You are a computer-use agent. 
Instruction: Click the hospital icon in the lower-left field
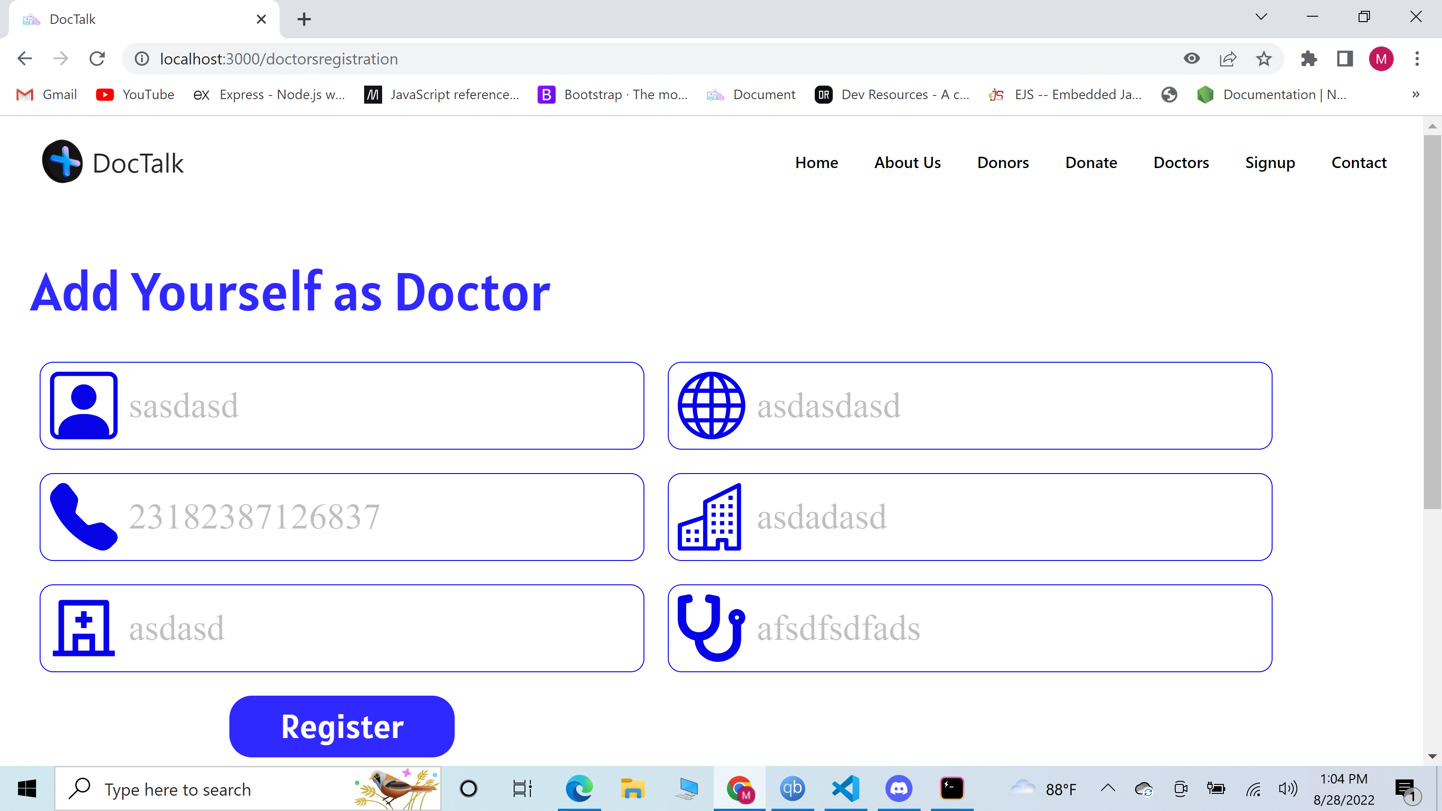pos(83,627)
